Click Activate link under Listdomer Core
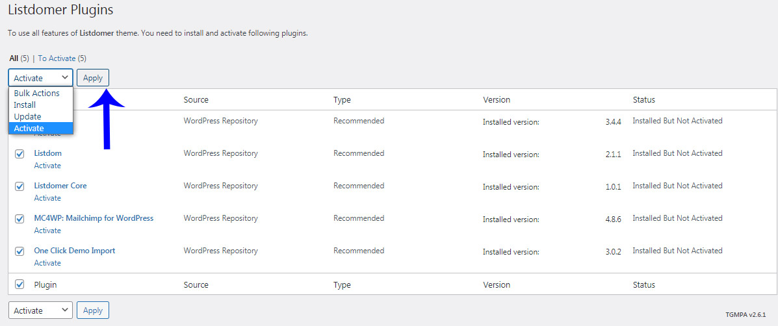Image resolution: width=778 pixels, height=326 pixels. 47,198
